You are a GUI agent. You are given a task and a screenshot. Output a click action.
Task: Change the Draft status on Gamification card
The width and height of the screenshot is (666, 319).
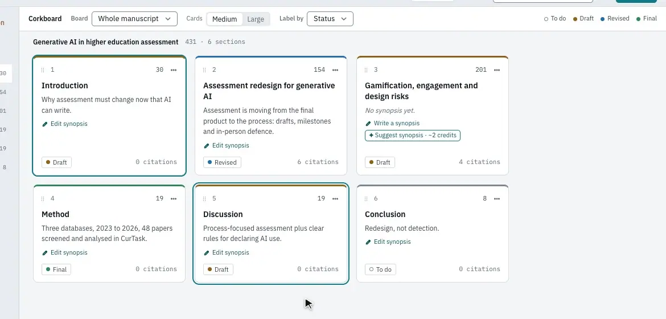380,162
